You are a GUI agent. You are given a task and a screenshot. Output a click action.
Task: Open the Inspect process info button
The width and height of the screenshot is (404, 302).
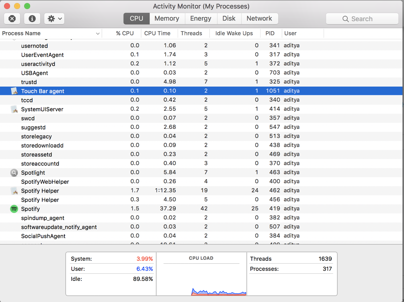[x=32, y=19]
